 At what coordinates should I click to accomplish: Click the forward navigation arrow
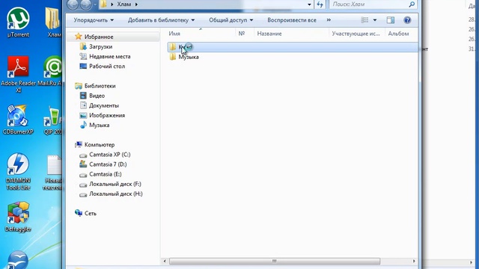86,4
